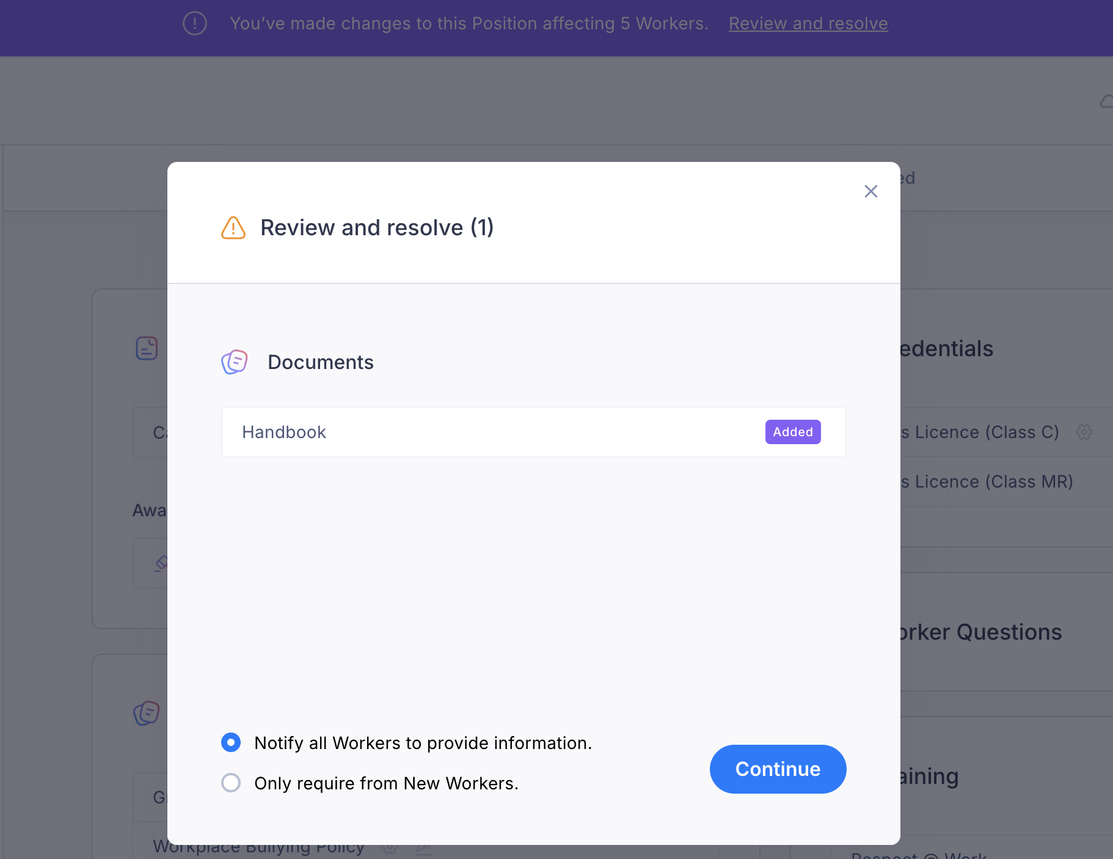The height and width of the screenshot is (859, 1113).
Task: Open settings gear for Licence (Class C)
Action: (x=1084, y=432)
